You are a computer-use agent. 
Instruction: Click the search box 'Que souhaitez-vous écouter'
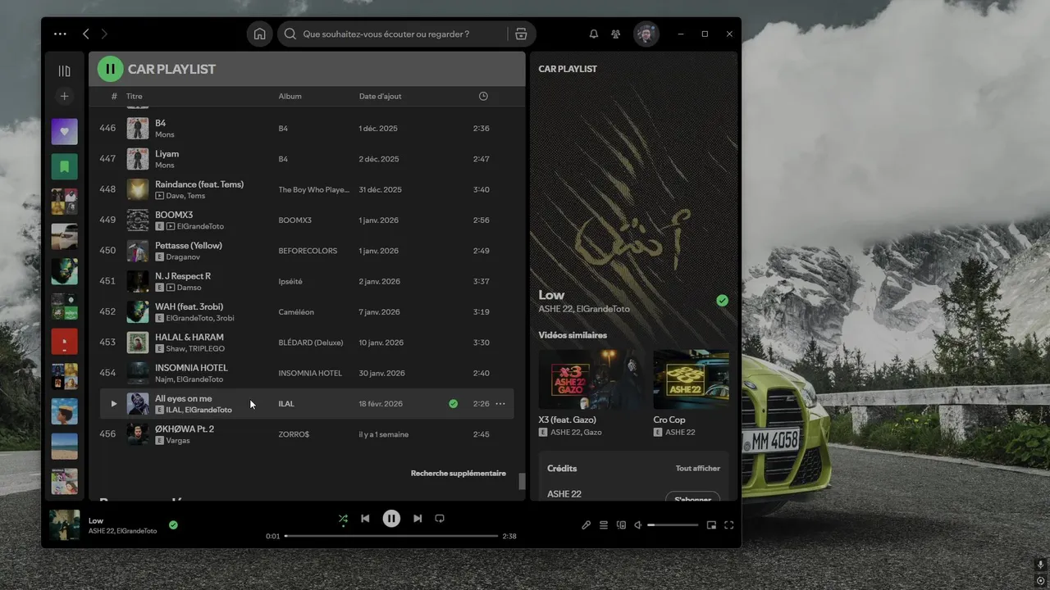point(392,34)
